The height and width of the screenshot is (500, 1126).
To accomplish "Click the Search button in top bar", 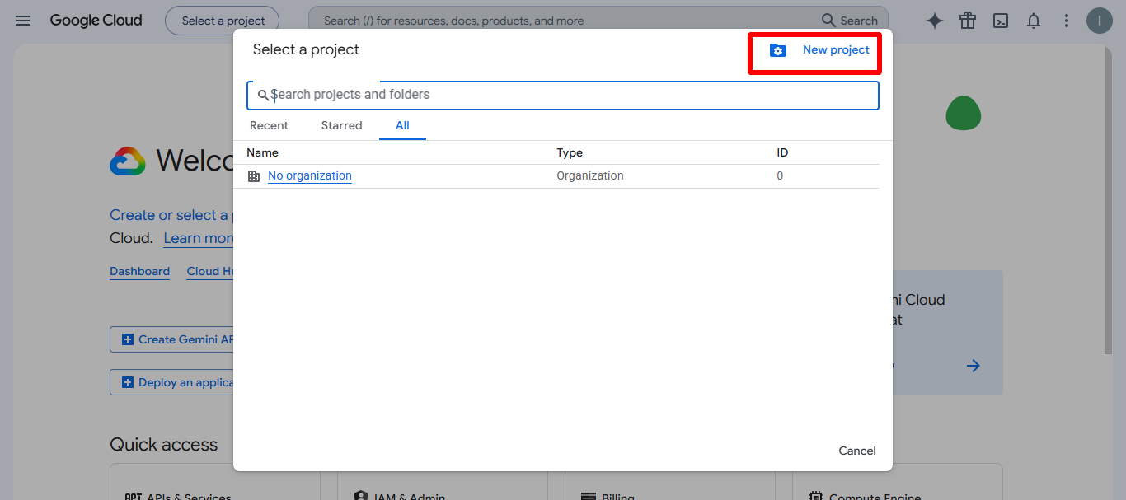I will tap(850, 21).
